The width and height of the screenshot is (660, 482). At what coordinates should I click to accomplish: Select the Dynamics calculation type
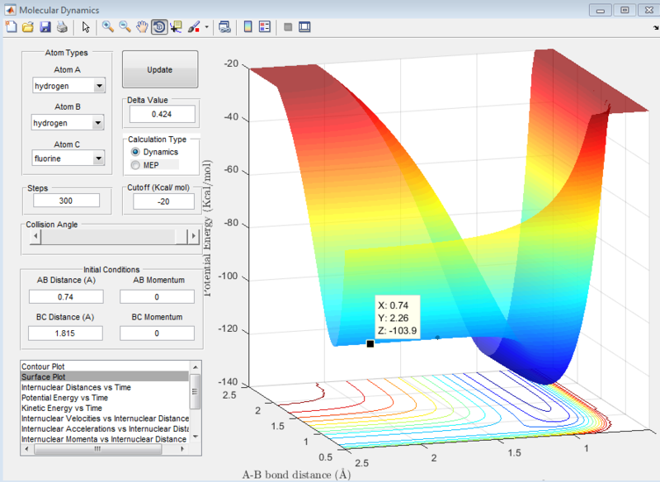tap(135, 153)
